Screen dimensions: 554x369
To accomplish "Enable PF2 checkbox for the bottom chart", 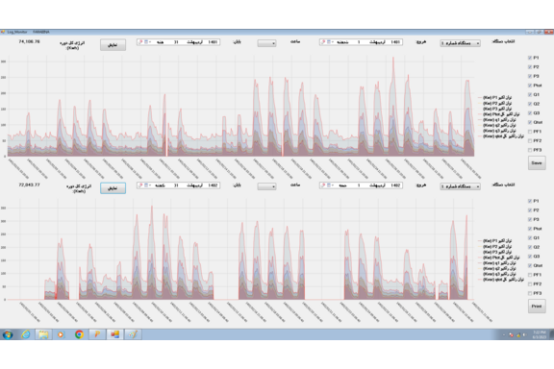I will click(530, 283).
